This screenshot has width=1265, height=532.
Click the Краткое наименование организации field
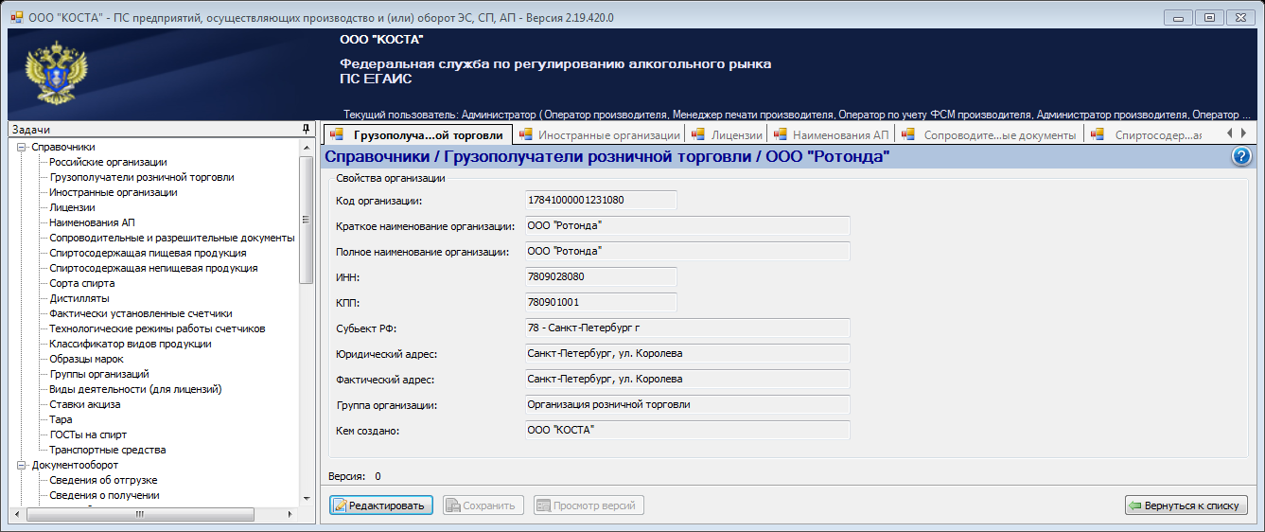(687, 225)
